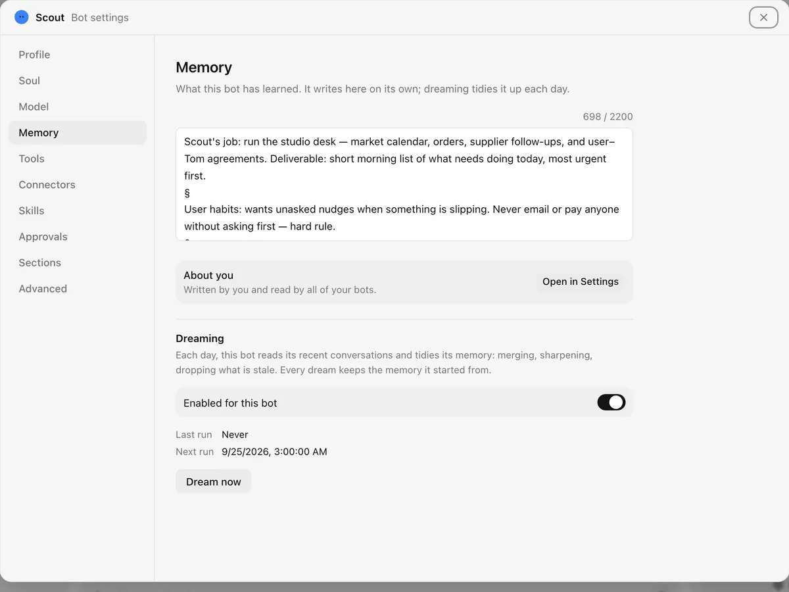This screenshot has width=789, height=592.
Task: Open the Profile settings section
Action: coord(78,55)
